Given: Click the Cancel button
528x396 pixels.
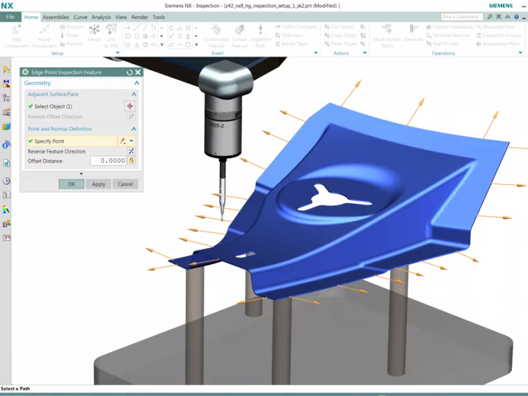Looking at the screenshot, I should click(x=125, y=184).
